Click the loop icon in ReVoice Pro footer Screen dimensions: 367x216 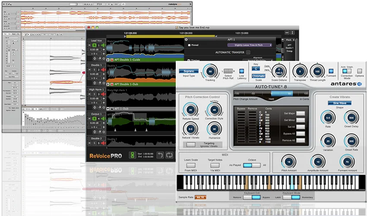click(x=169, y=155)
